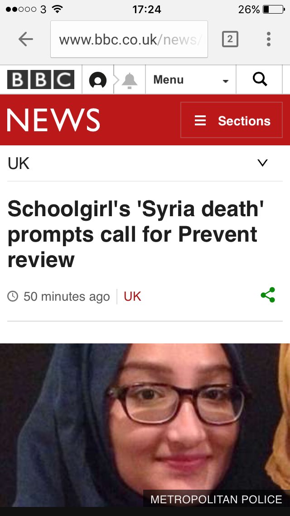Open the article photo of the schoolgirl
Screen dimensions: 290x516
coord(145,425)
